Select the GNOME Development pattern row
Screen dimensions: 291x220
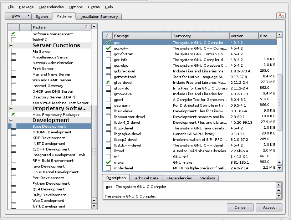(x=50, y=132)
